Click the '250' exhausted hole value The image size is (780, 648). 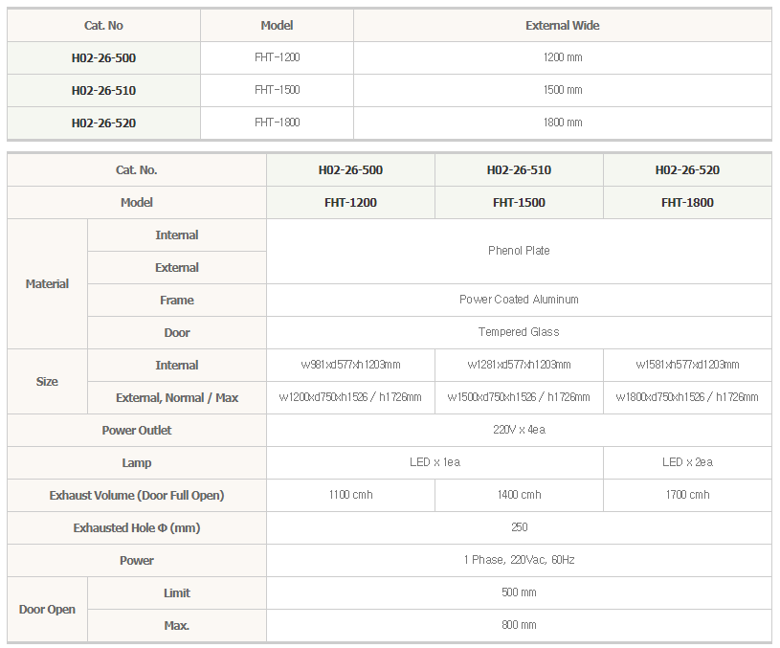519,527
